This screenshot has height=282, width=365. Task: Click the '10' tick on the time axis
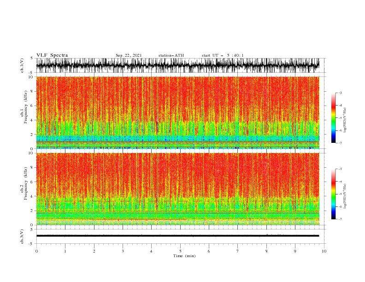324,251
